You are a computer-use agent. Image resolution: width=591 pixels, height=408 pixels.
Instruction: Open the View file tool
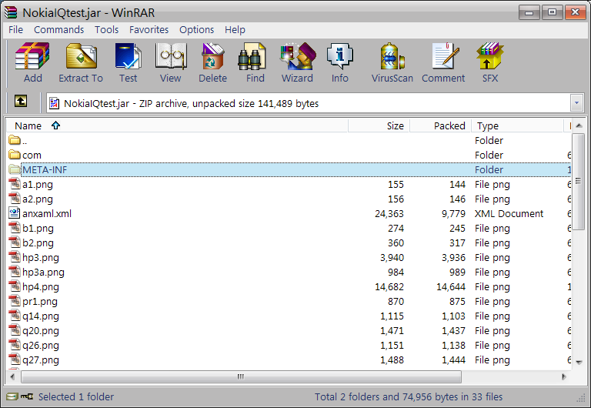click(x=171, y=55)
